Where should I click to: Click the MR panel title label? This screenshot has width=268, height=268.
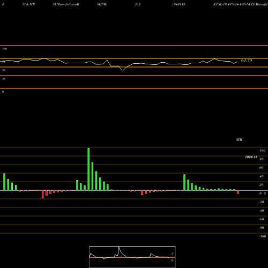pos(239,139)
